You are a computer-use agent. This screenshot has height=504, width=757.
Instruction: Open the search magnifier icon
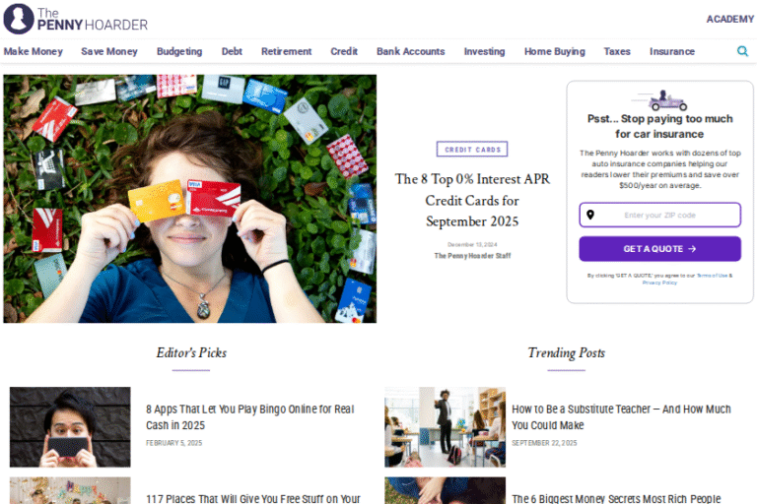[742, 51]
